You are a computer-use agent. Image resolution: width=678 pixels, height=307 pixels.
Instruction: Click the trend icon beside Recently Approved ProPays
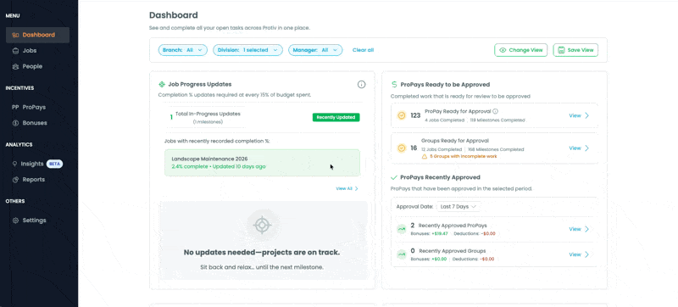pyautogui.click(x=402, y=229)
